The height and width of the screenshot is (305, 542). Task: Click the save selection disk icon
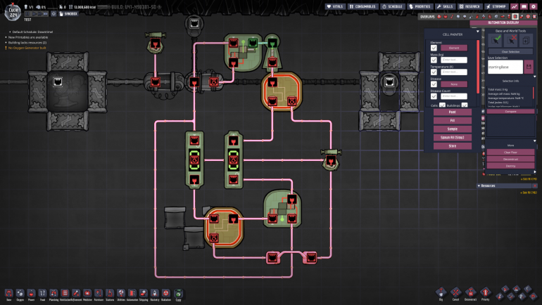[x=529, y=67]
